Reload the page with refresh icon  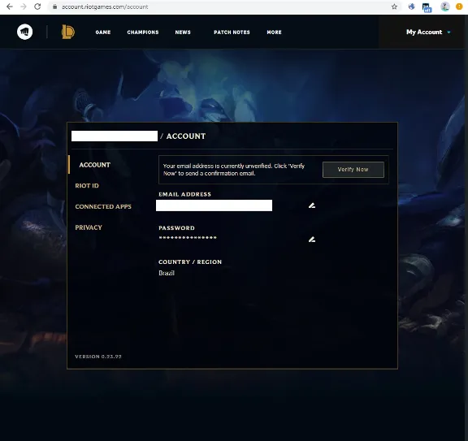pos(37,6)
